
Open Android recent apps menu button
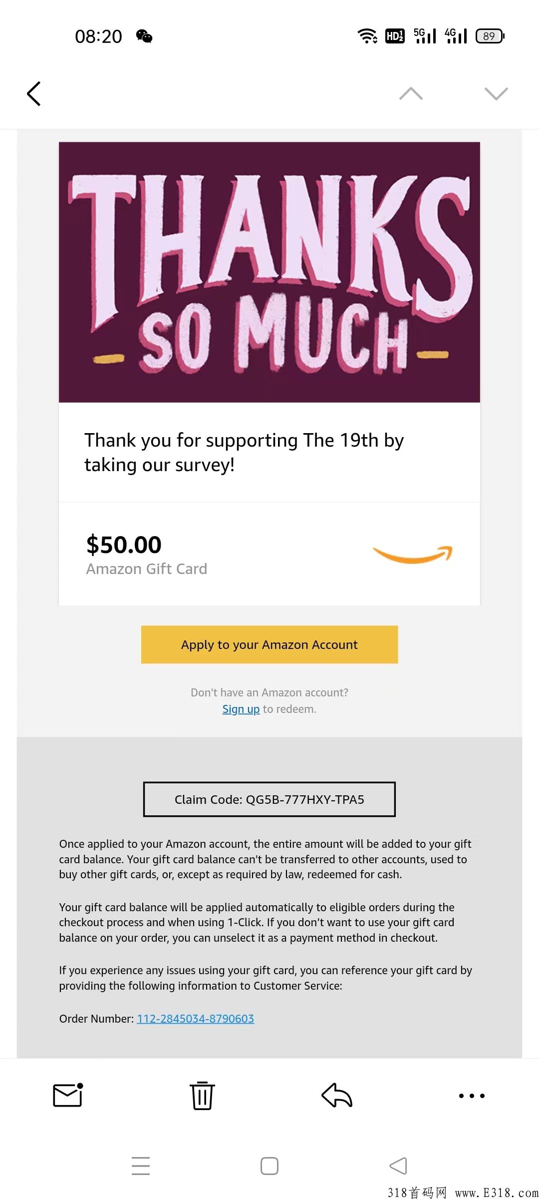pyautogui.click(x=141, y=1166)
